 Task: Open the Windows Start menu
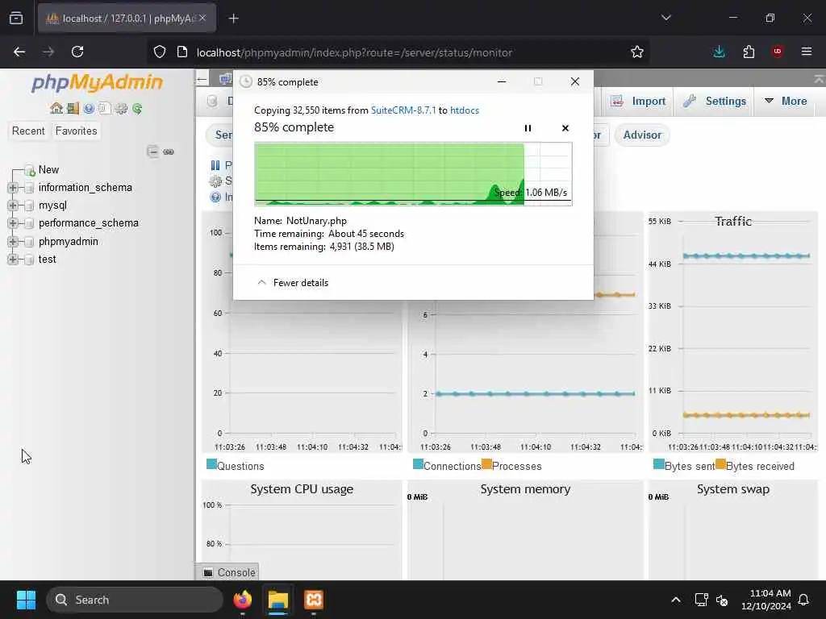26,600
